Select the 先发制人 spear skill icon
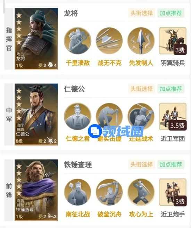This screenshot has height=228, width=191. pos(141,41)
